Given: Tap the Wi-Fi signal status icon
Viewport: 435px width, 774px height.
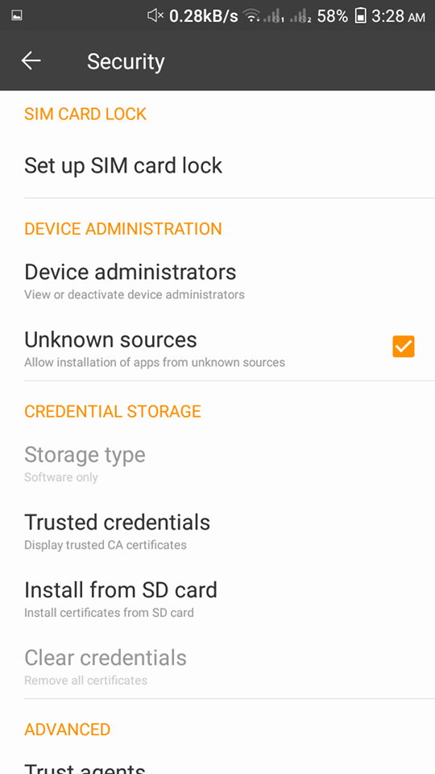Looking at the screenshot, I should (252, 16).
